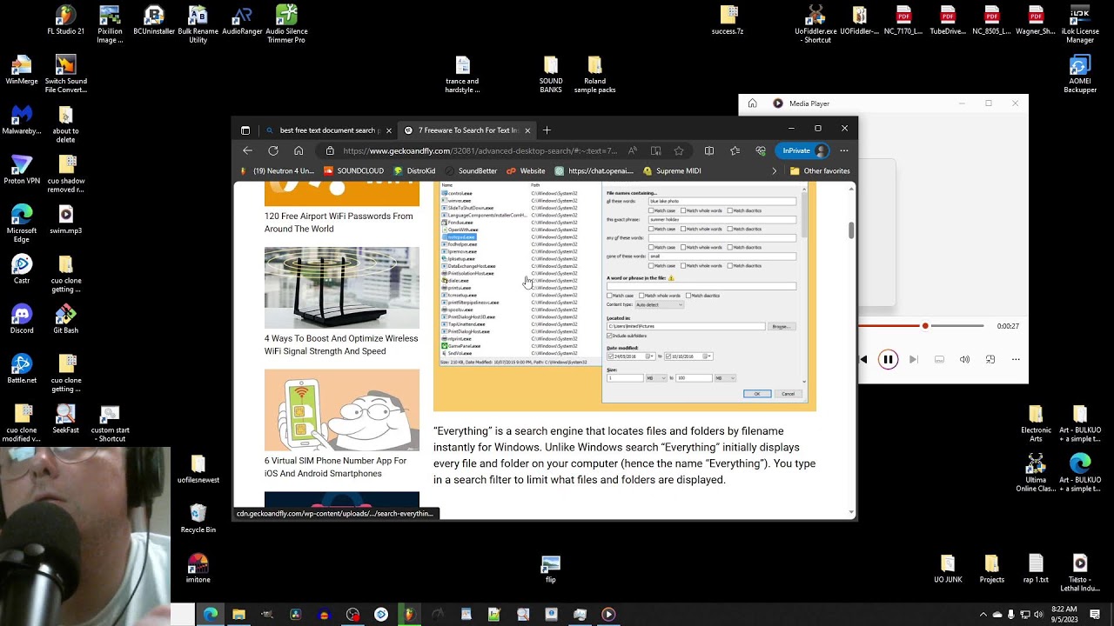Viewport: 1114px width, 626px height.
Task: Skip to next track in Media Player
Action: [x=913, y=359]
